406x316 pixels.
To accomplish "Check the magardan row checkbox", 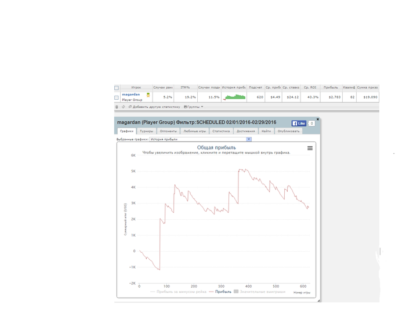I will (x=117, y=97).
